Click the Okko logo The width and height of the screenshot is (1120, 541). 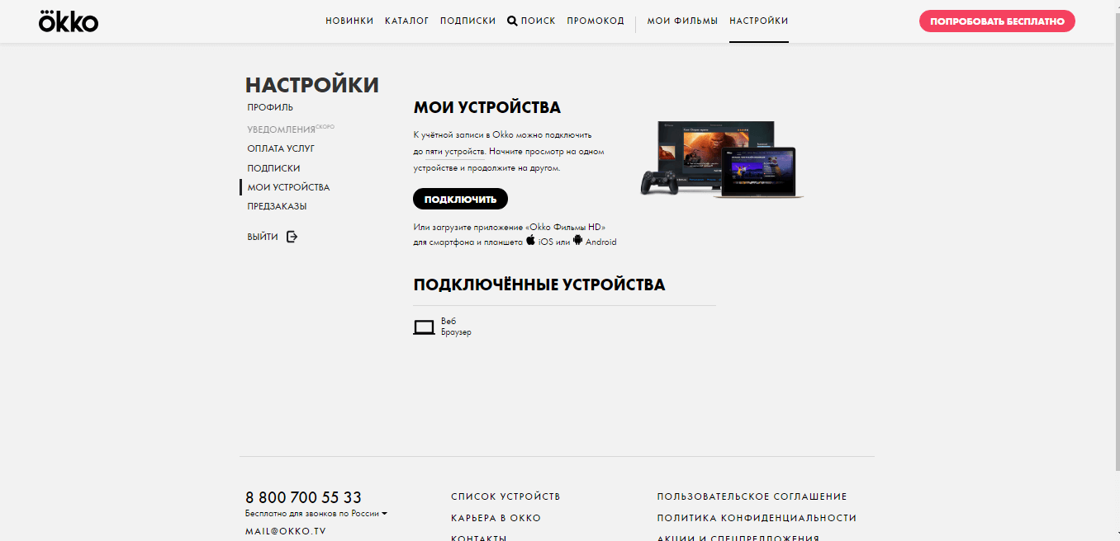pyautogui.click(x=68, y=21)
